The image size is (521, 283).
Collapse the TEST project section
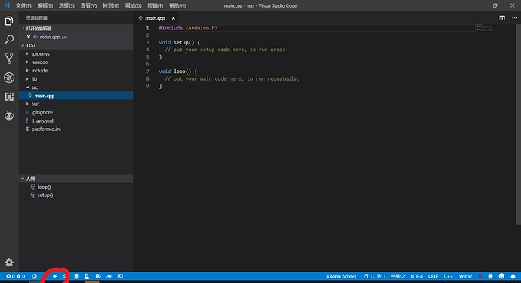tap(23, 45)
